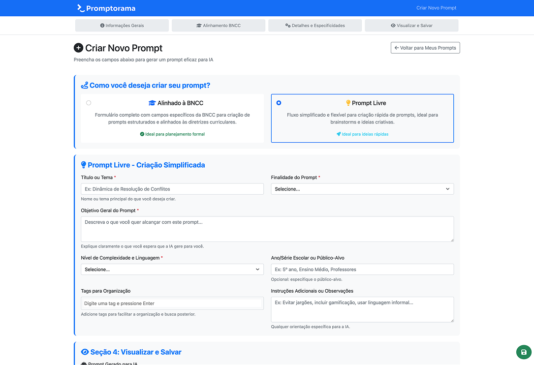The height and width of the screenshot is (365, 534).
Task: Select the Prompt Livre radio button
Action: tap(279, 103)
